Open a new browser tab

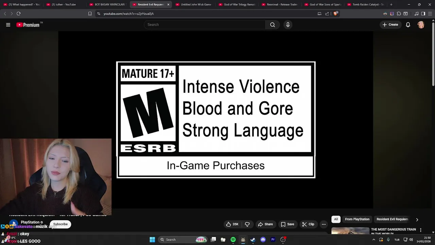click(391, 4)
